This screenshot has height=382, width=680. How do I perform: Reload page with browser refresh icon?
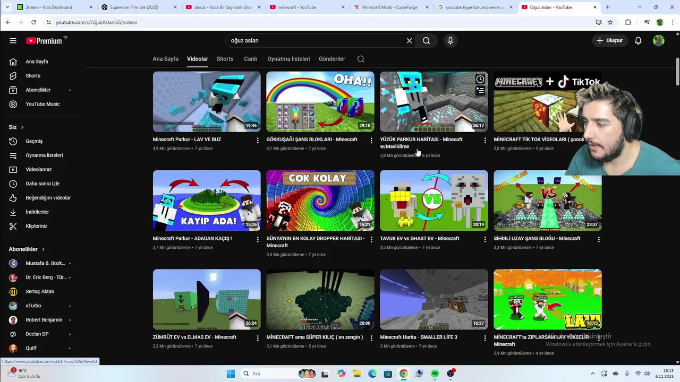click(33, 22)
